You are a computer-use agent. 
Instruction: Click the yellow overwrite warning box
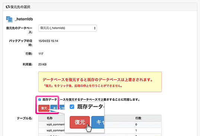click(x=100, y=82)
